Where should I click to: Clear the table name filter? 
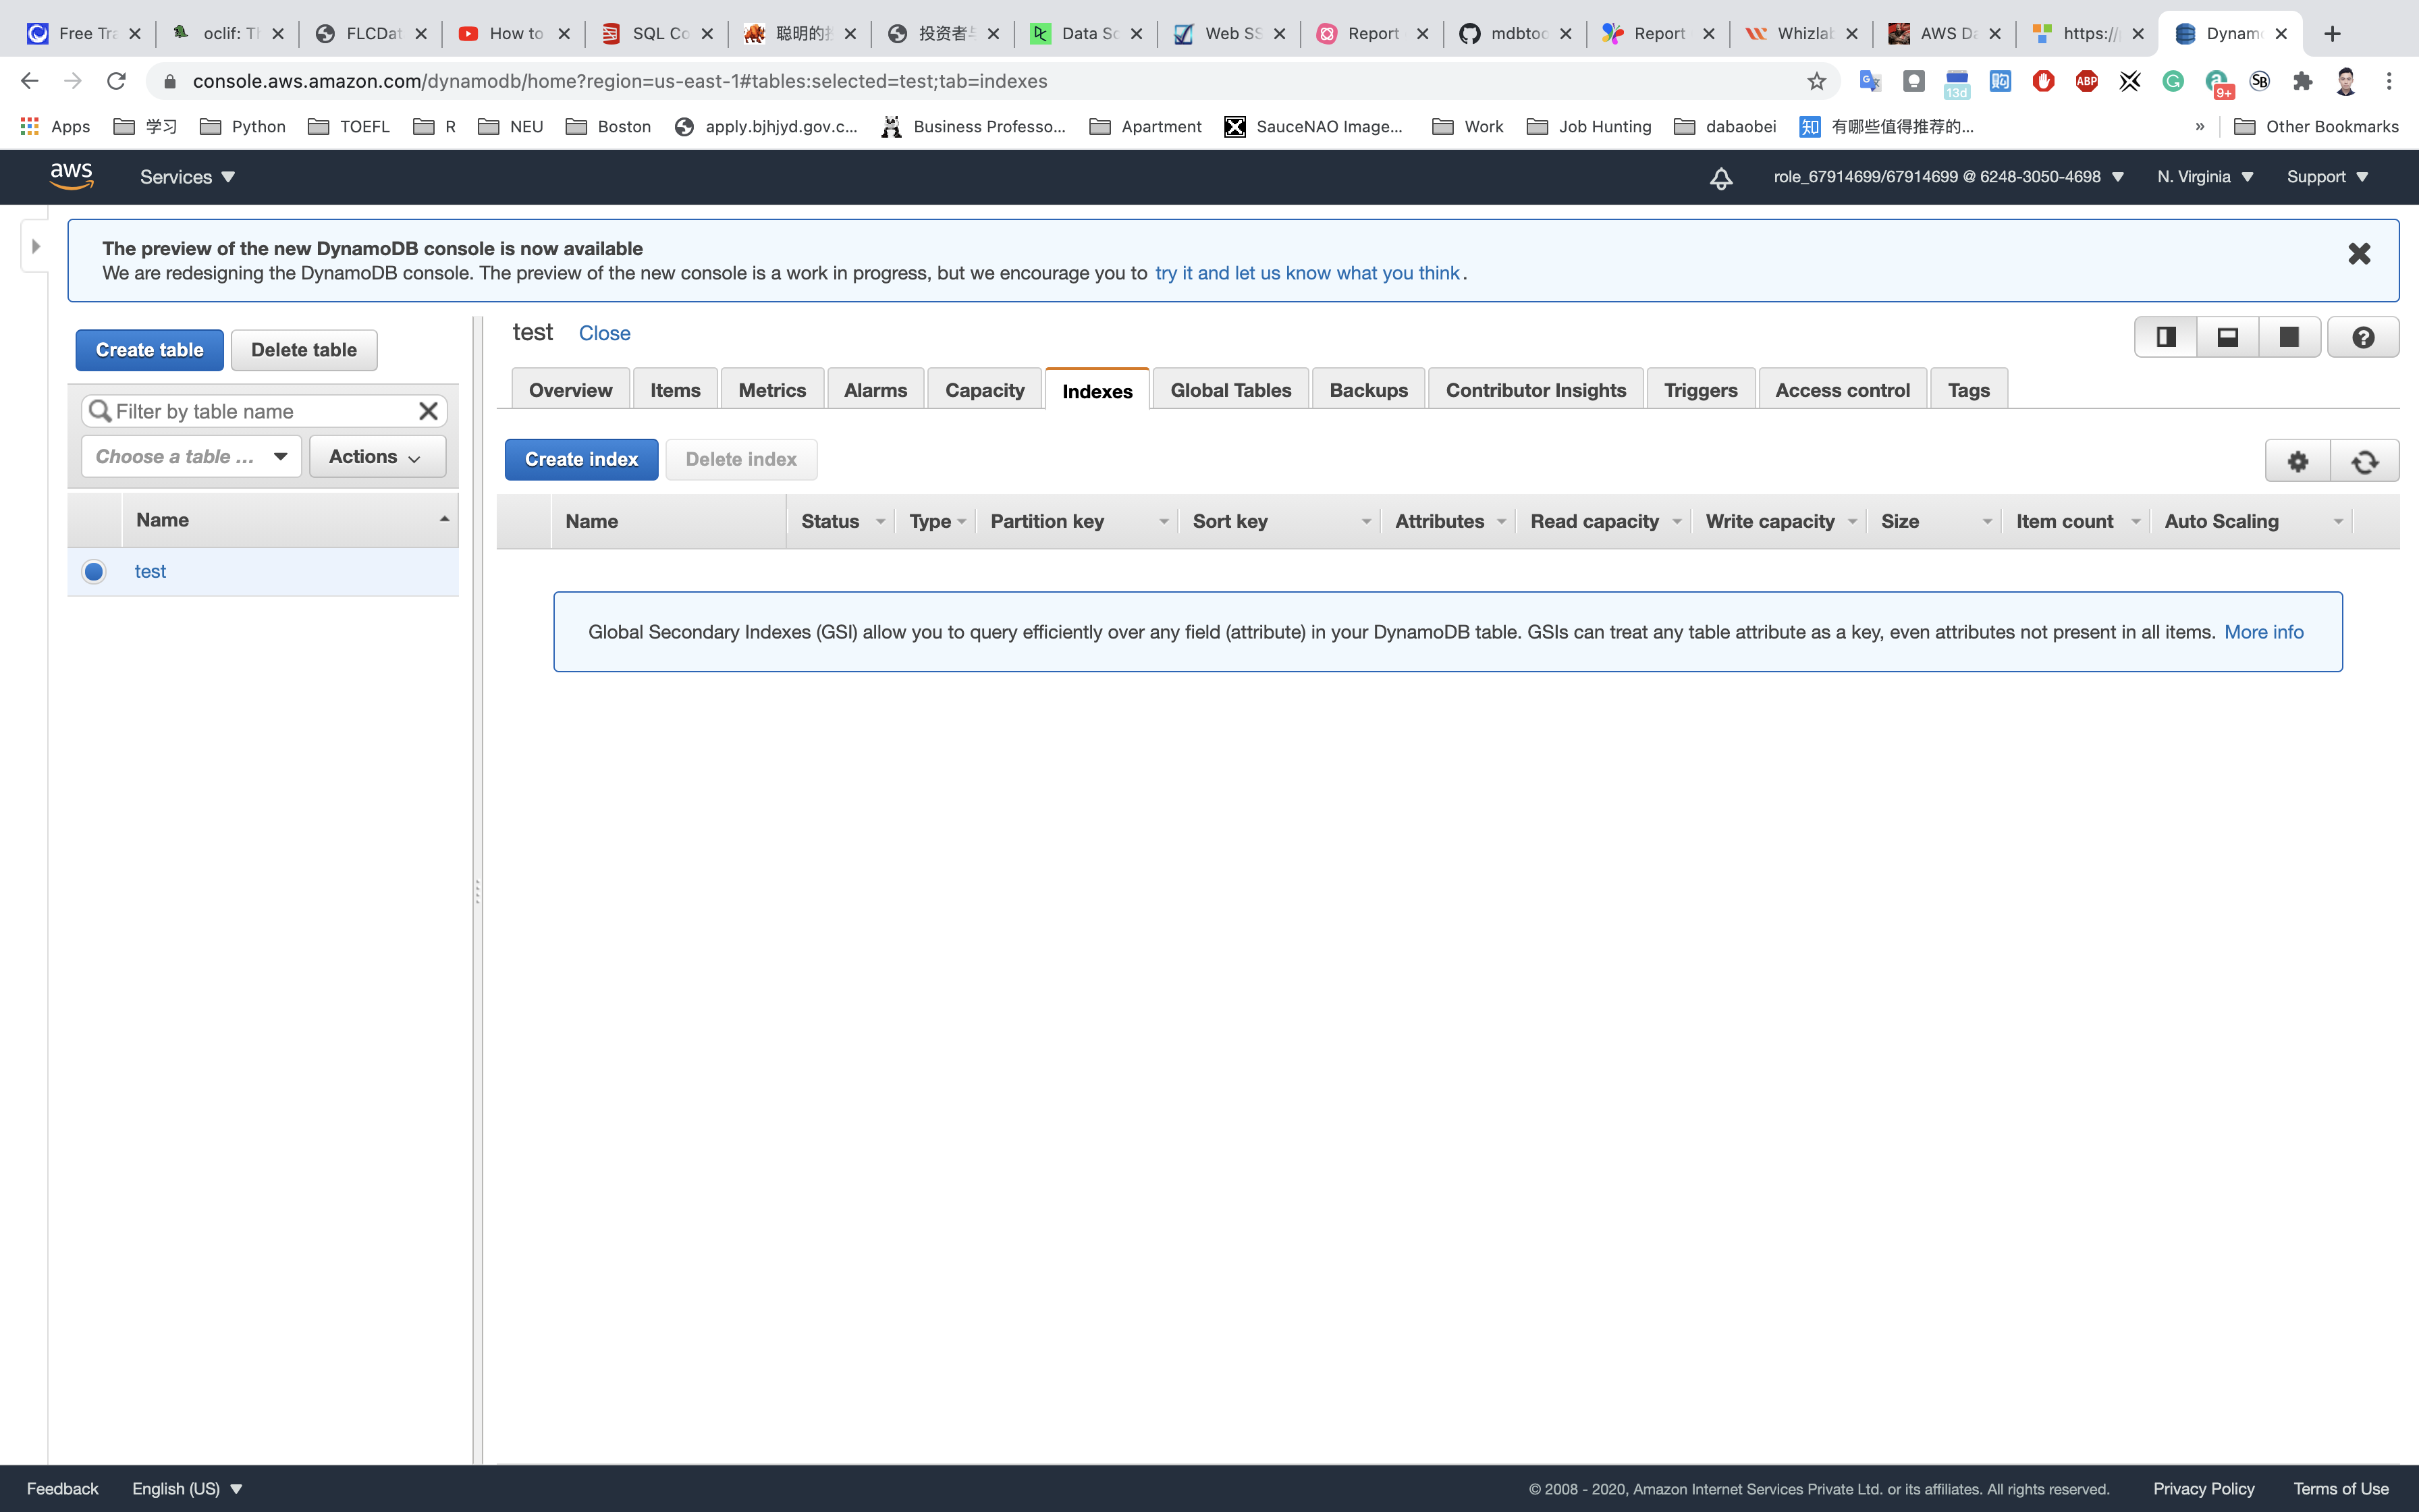click(428, 411)
